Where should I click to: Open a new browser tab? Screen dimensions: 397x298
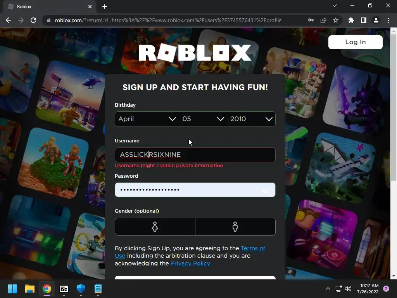pyautogui.click(x=105, y=7)
